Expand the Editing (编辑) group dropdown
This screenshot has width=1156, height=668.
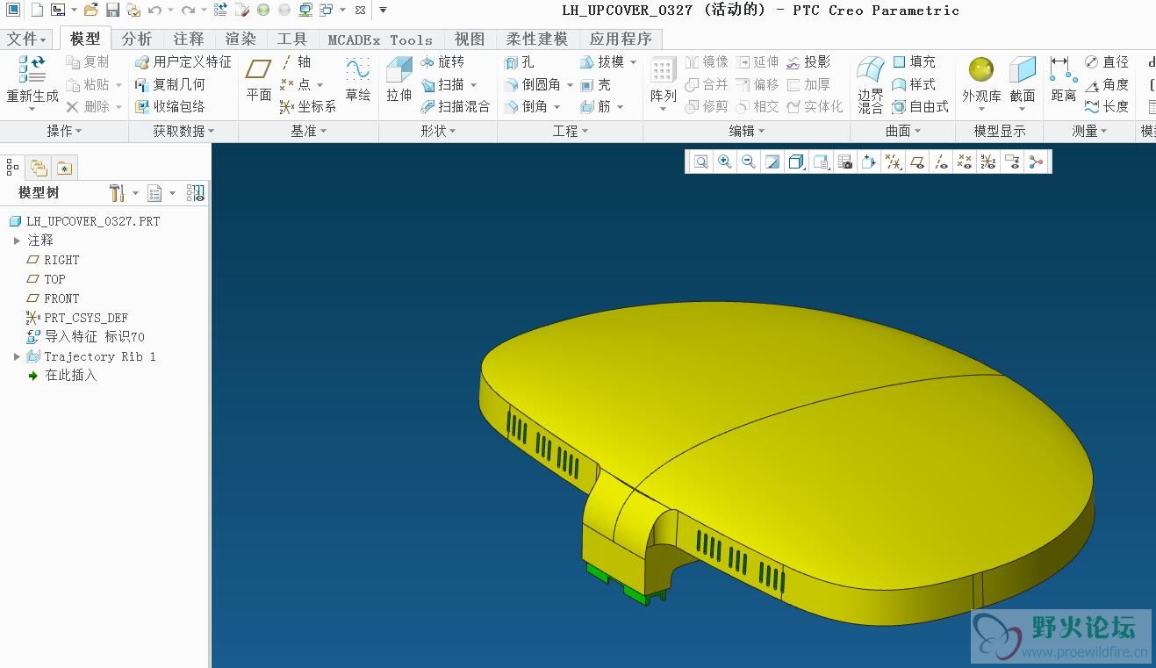point(747,131)
